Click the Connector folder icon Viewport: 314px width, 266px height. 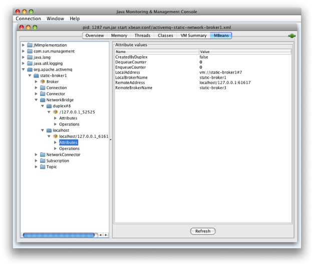pyautogui.click(x=43, y=94)
